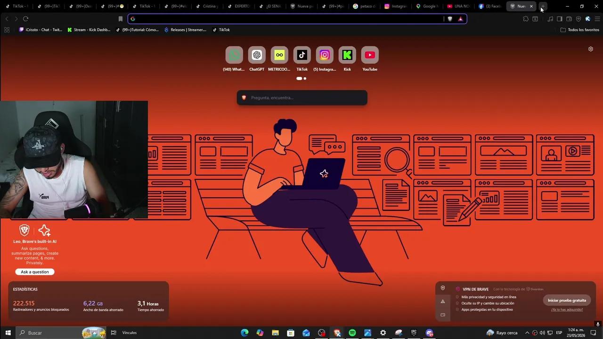Reload the page with refresh button
The height and width of the screenshot is (339, 603).
(25, 19)
